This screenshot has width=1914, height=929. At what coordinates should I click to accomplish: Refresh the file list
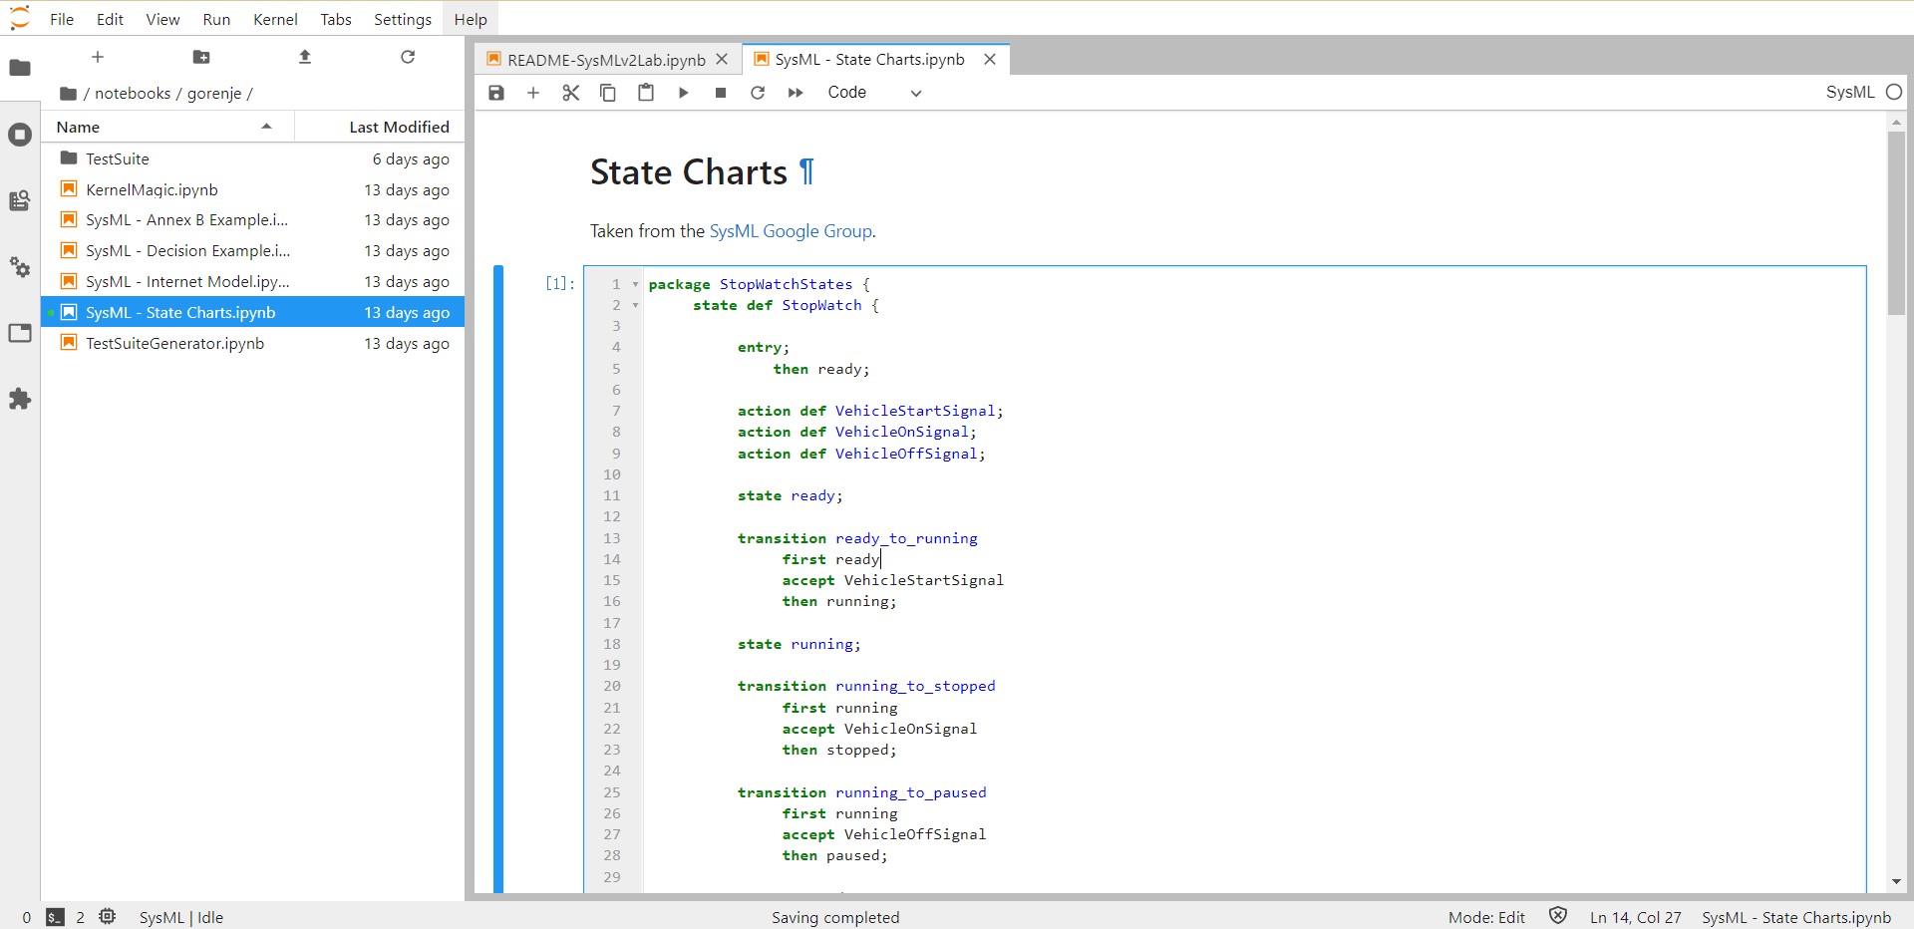[x=408, y=57]
